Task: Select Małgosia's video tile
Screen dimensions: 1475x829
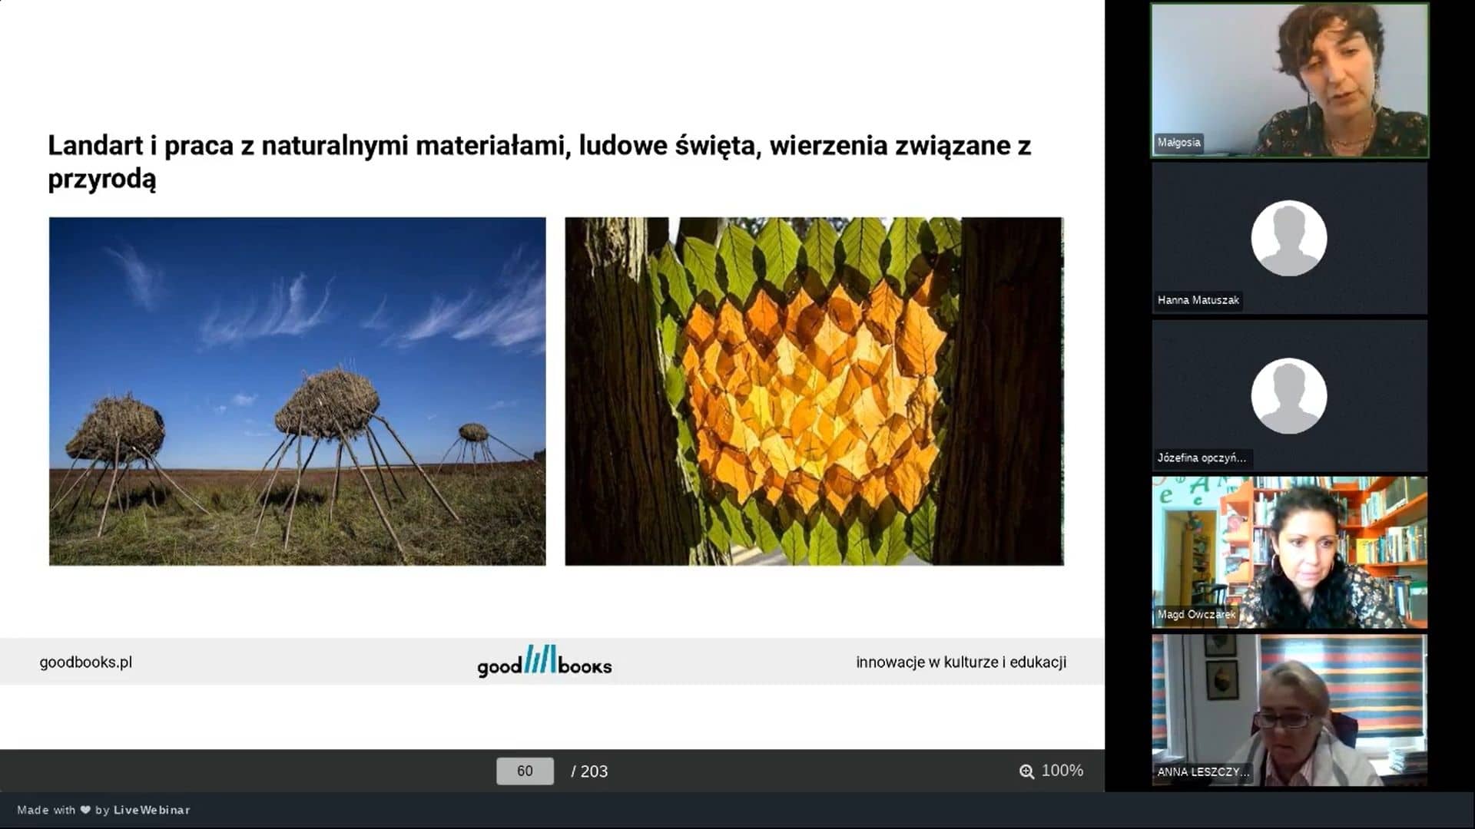Action: [1289, 81]
